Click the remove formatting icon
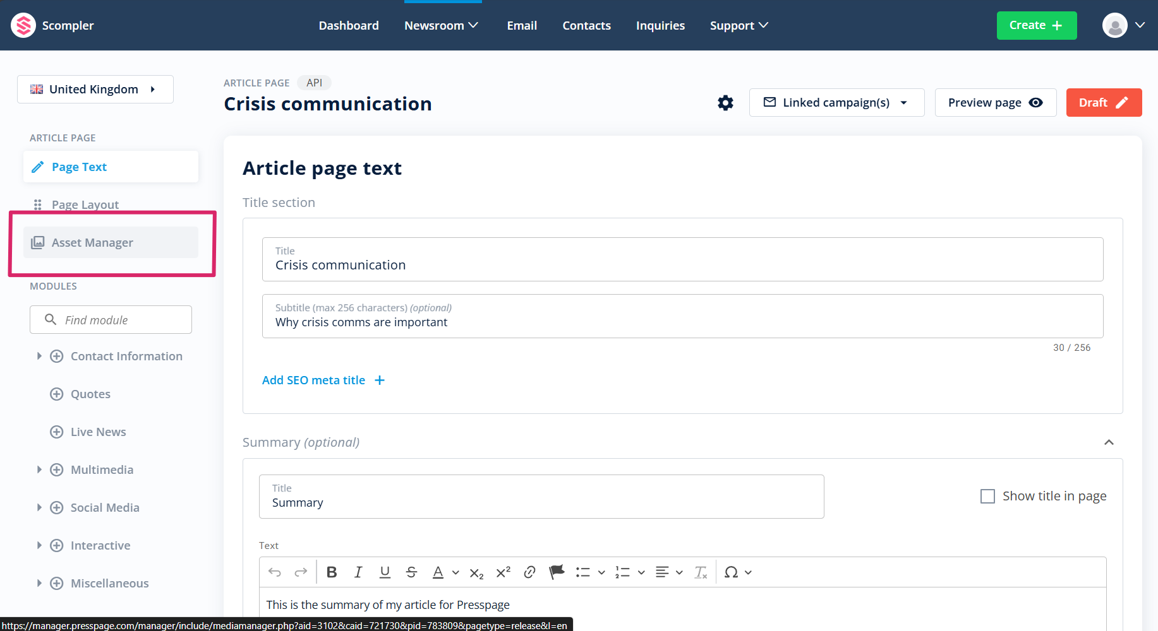 (x=701, y=572)
